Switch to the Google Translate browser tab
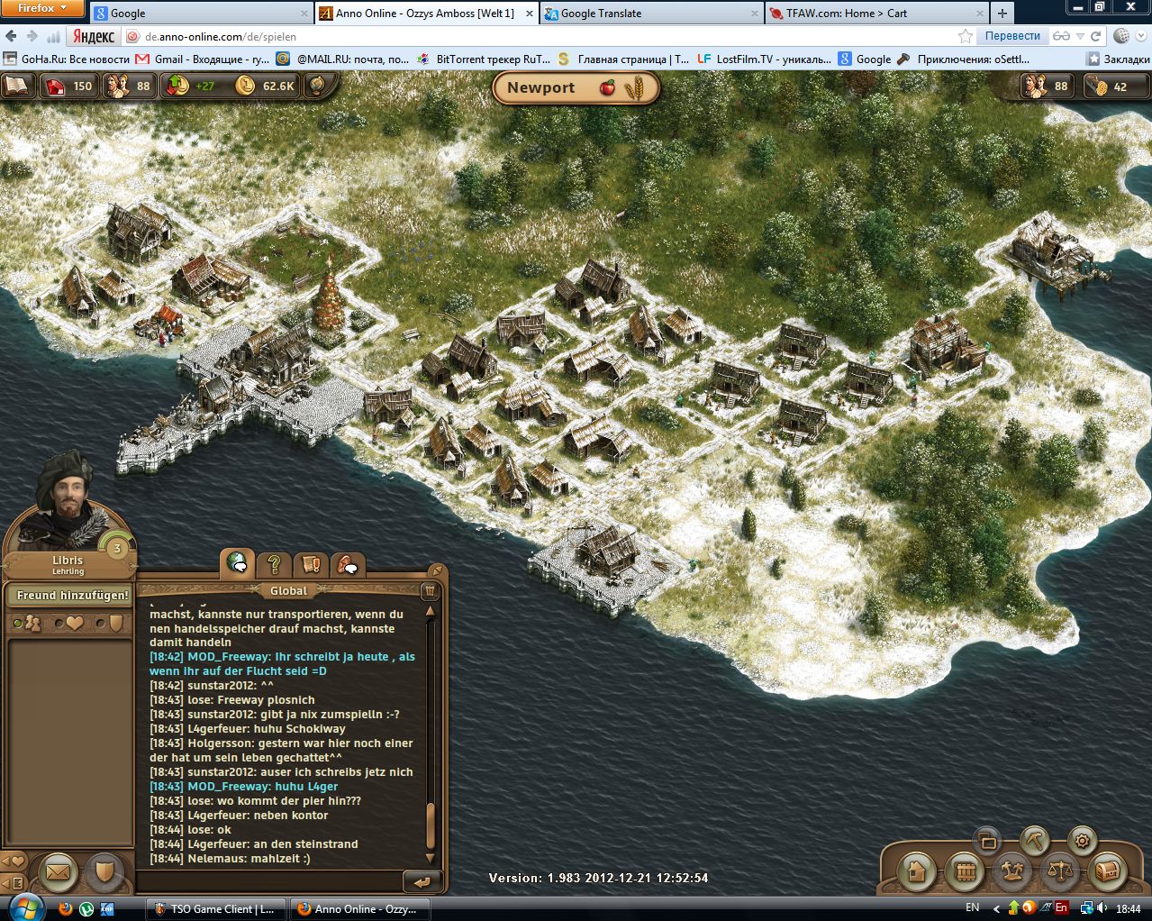The image size is (1152, 921). pyautogui.click(x=651, y=13)
